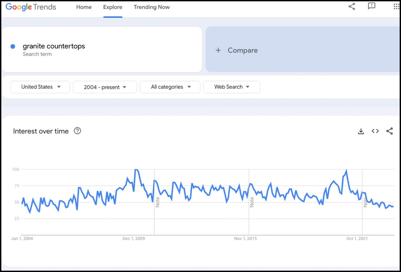Share the Interest over time chart

[390, 131]
